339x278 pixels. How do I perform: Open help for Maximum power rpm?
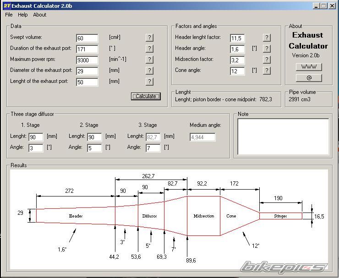[x=149, y=60]
